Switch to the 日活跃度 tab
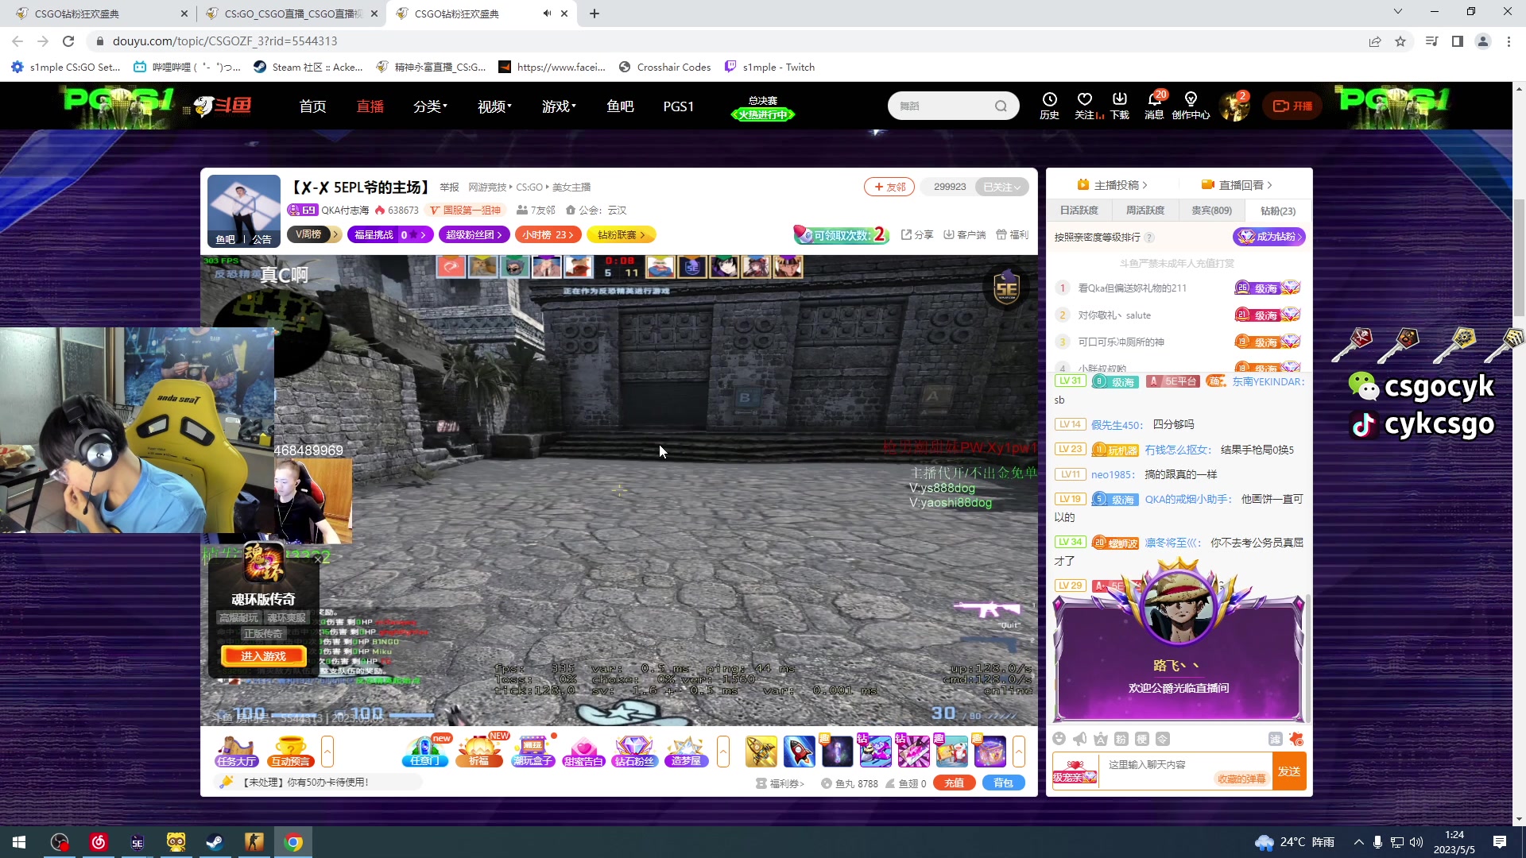Image resolution: width=1526 pixels, height=858 pixels. click(1079, 211)
